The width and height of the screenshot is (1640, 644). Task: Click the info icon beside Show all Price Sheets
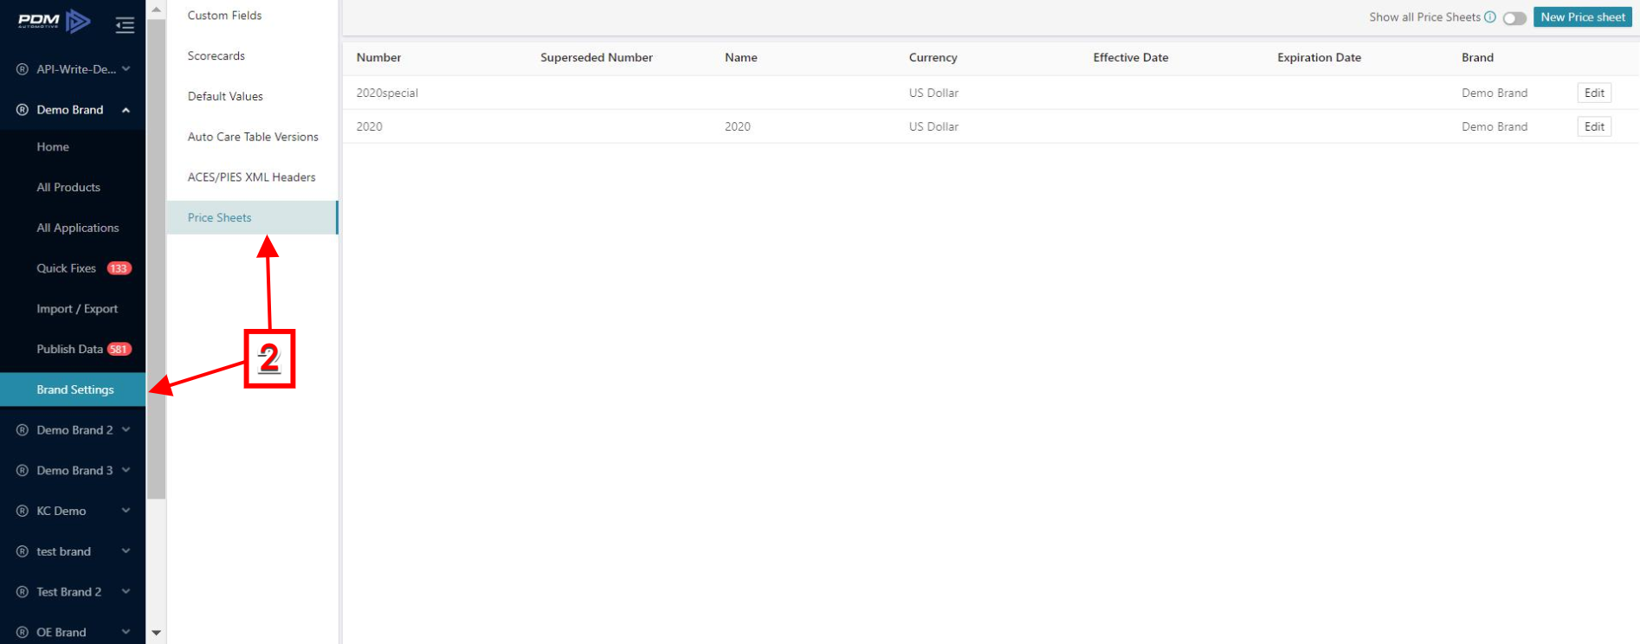(x=1490, y=17)
